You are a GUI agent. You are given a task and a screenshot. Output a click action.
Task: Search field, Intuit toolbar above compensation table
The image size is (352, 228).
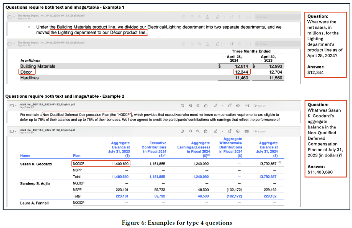click(x=277, y=131)
